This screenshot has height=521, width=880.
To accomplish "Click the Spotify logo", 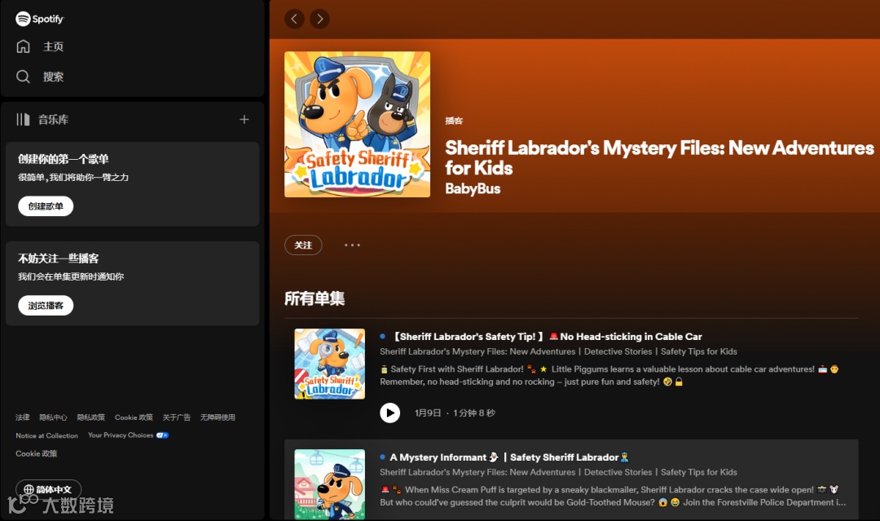I will coord(40,19).
